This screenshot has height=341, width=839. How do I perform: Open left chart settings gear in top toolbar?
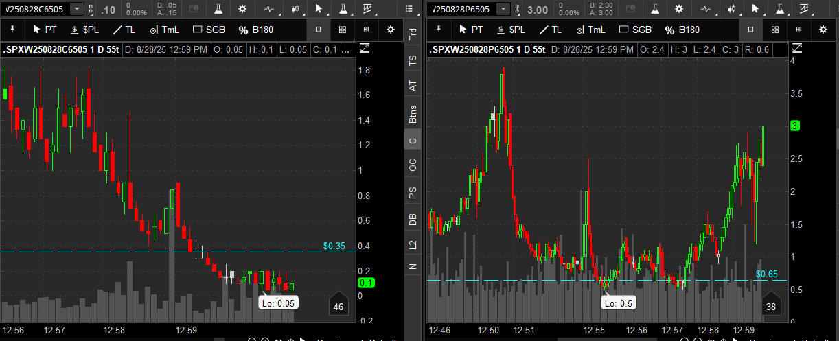coord(242,9)
